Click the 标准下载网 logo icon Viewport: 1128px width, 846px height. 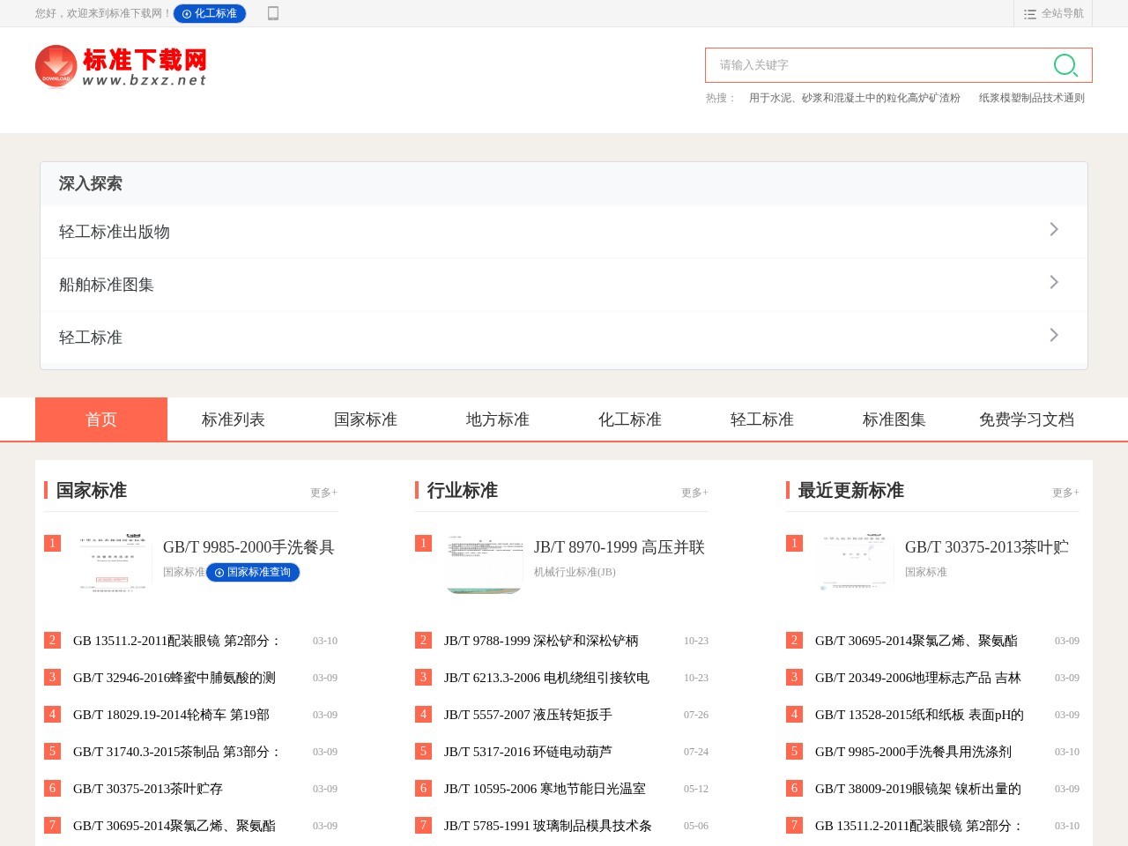click(55, 66)
